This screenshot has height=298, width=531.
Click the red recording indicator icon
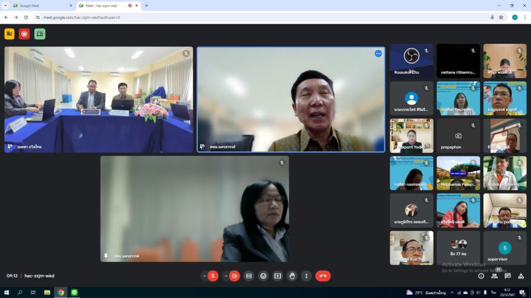click(24, 34)
